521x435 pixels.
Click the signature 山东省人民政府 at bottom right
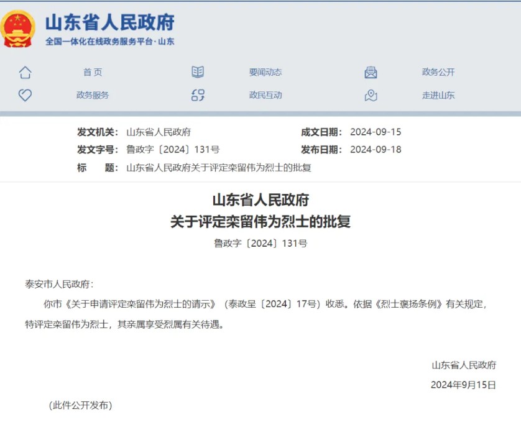(464, 365)
